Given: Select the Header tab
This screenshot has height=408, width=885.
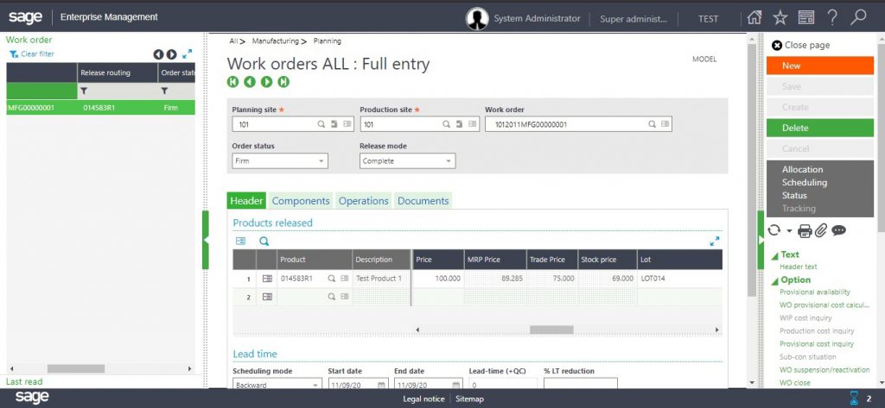Looking at the screenshot, I should pos(246,201).
